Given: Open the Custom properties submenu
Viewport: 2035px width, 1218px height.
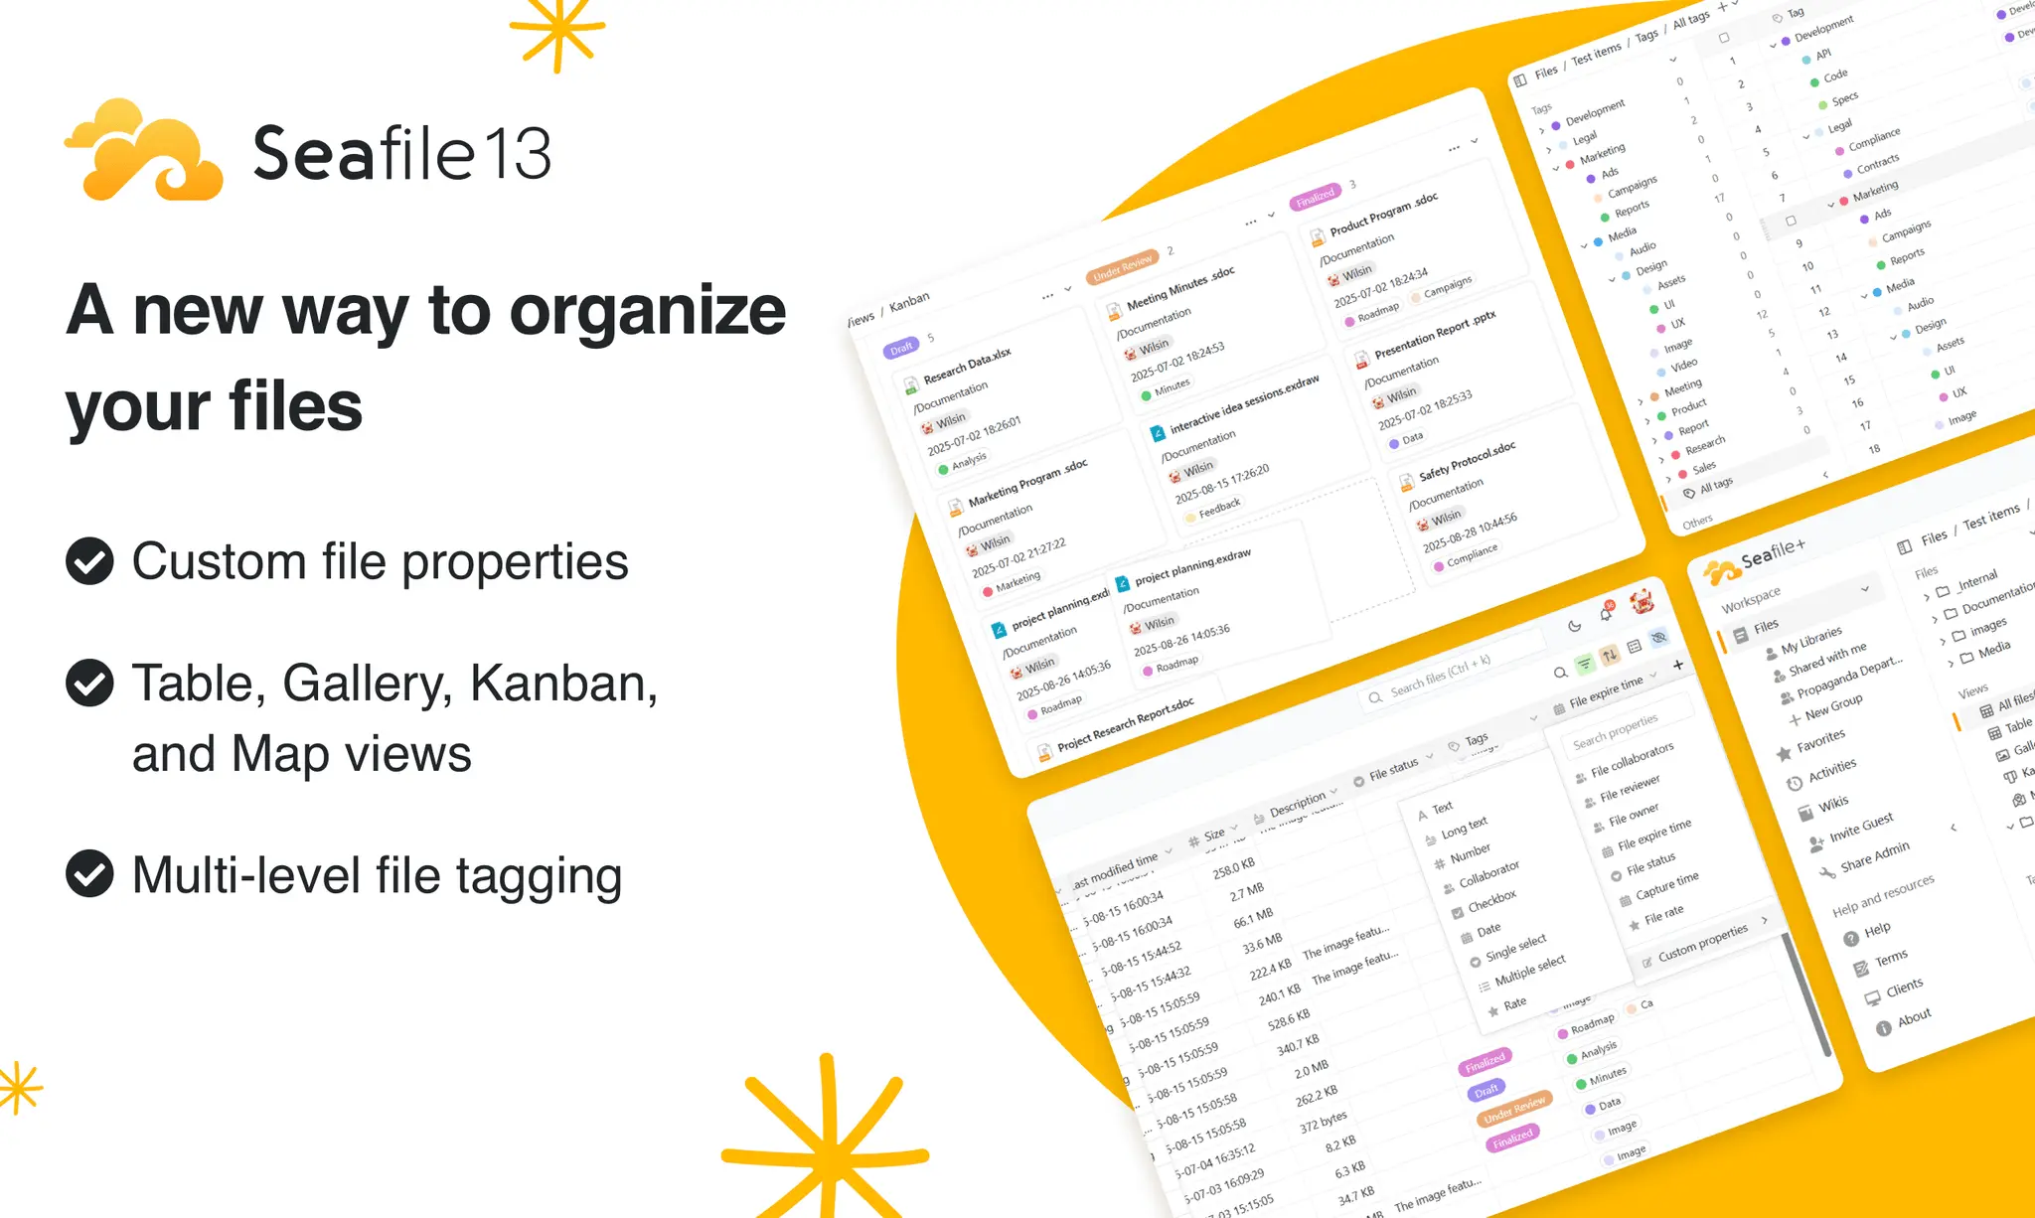Looking at the screenshot, I should click(x=1704, y=942).
